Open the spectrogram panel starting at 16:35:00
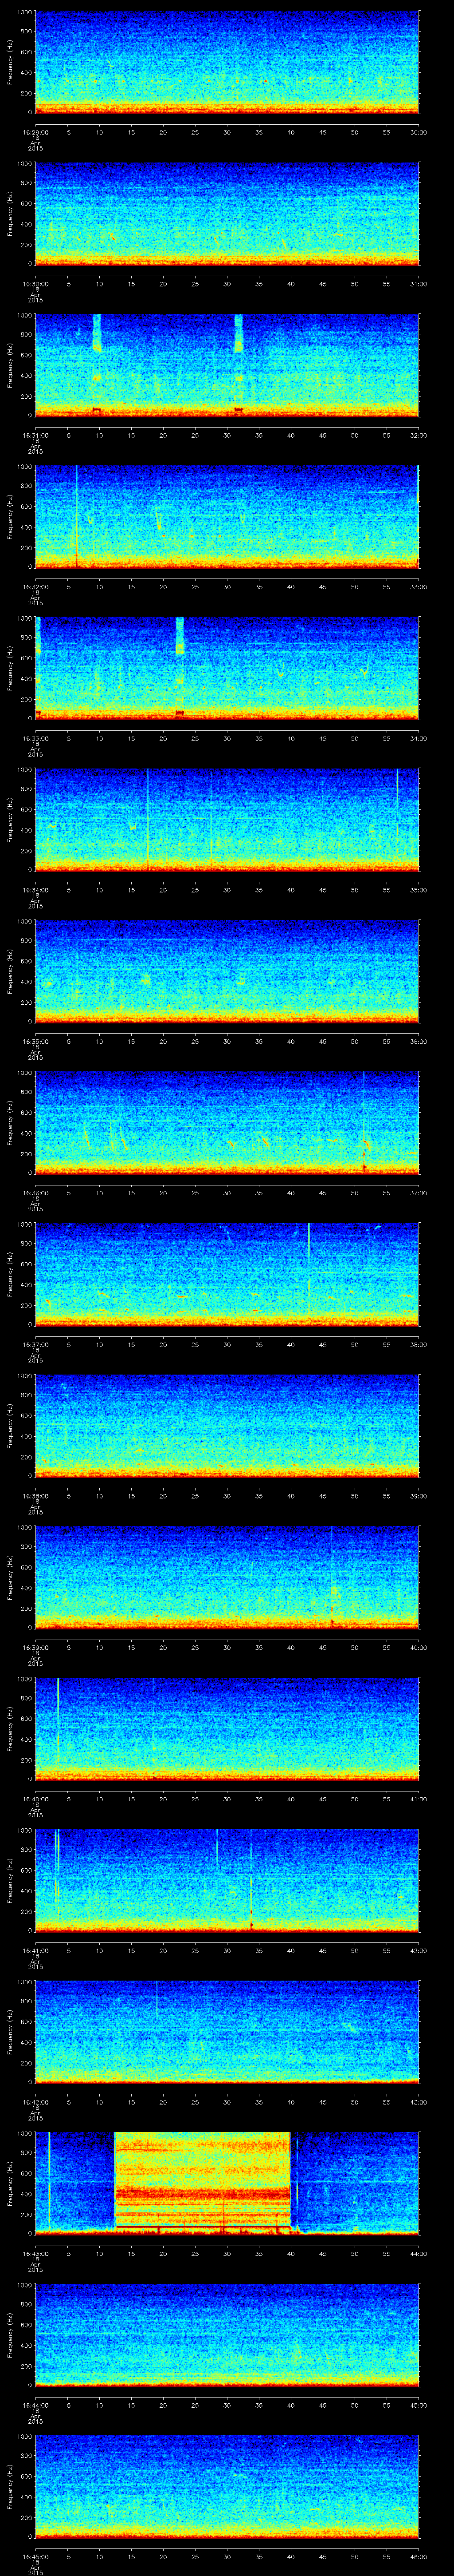 (227, 971)
